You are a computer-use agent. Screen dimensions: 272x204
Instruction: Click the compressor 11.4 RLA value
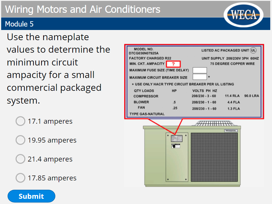[x=232, y=96]
